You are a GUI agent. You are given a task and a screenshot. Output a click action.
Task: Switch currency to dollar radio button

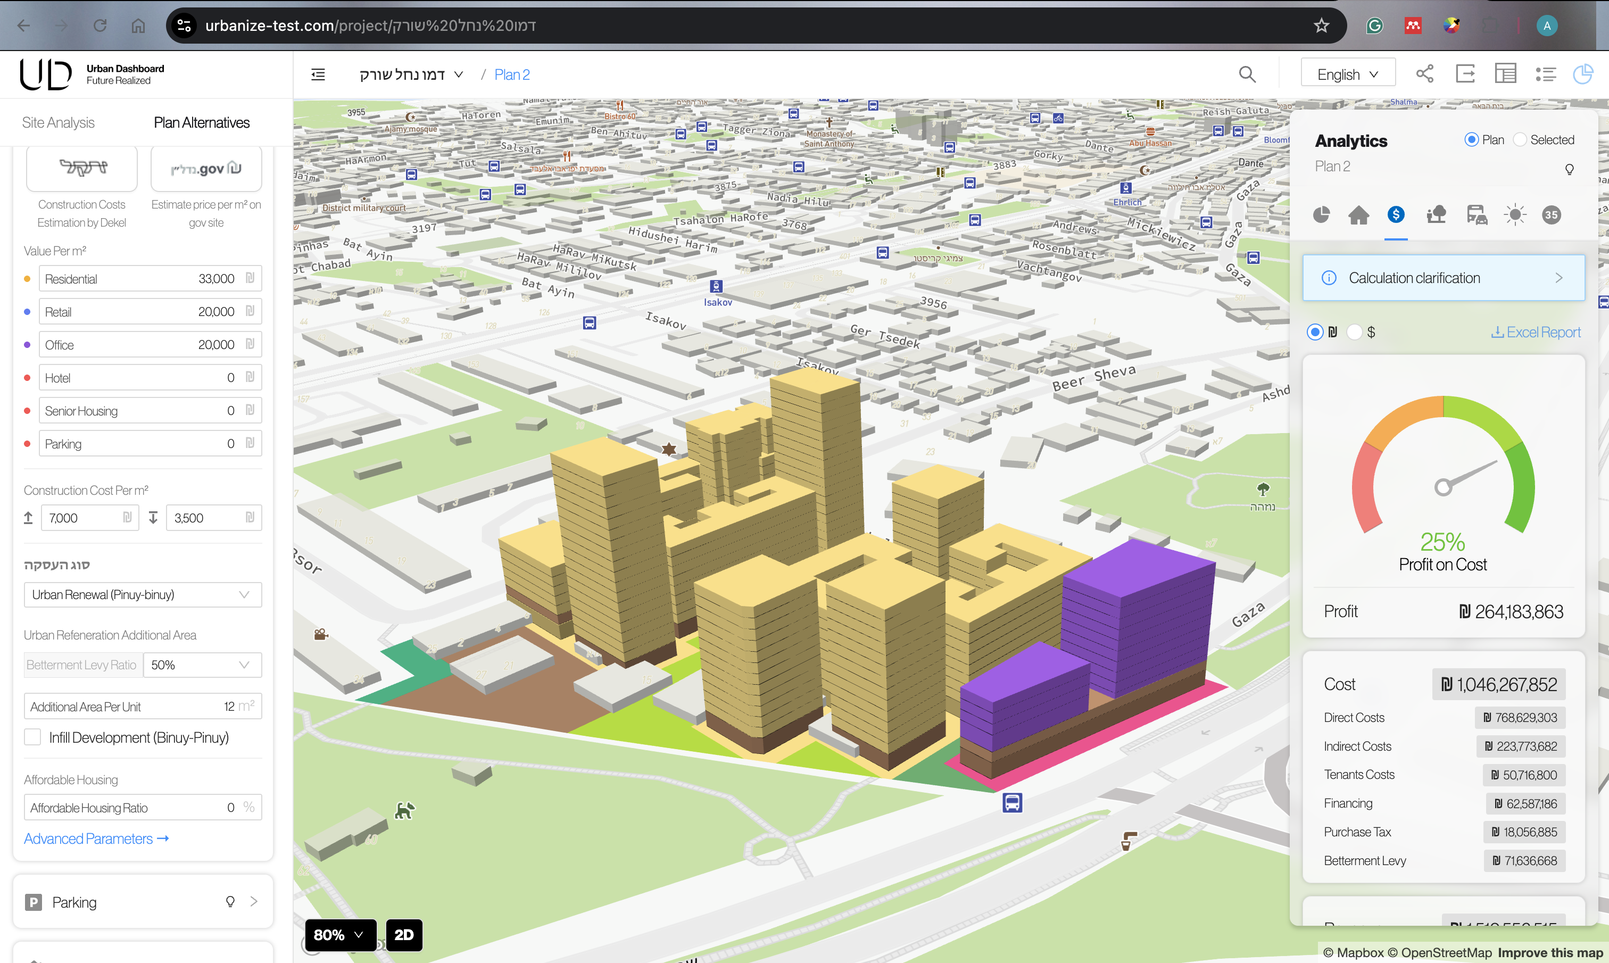1354,332
